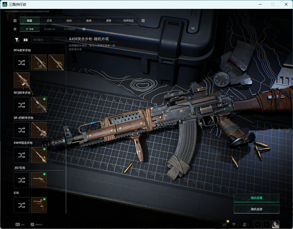Open the collection filter icon
This screenshot has height=229, width=293.
(x=17, y=40)
